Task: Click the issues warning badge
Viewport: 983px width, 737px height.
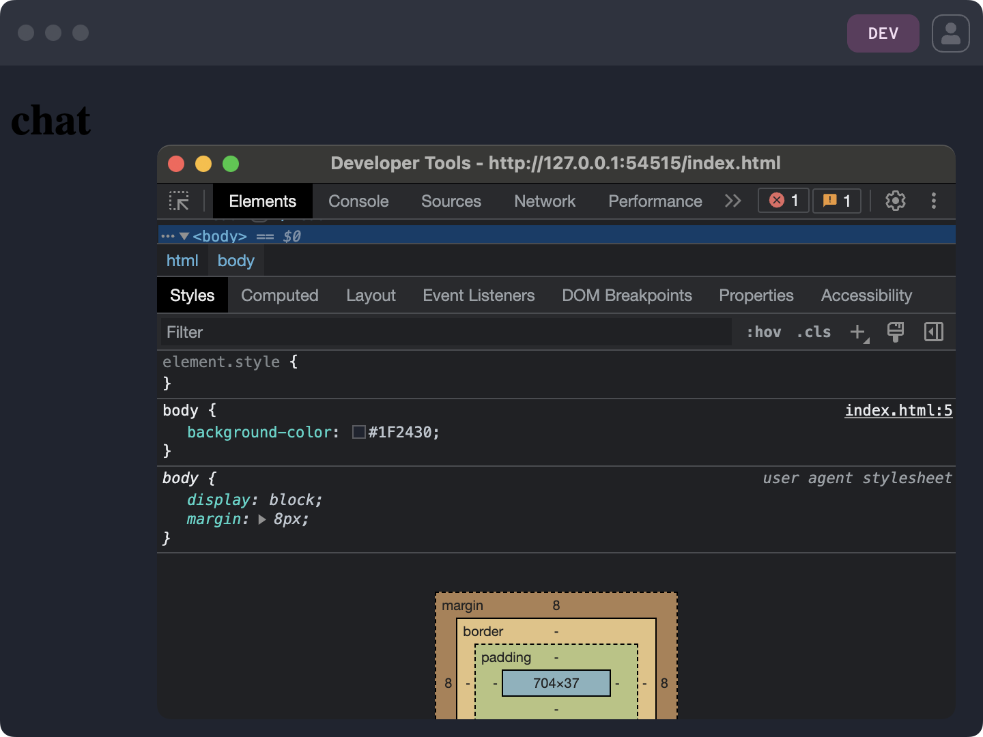Action: click(x=836, y=201)
